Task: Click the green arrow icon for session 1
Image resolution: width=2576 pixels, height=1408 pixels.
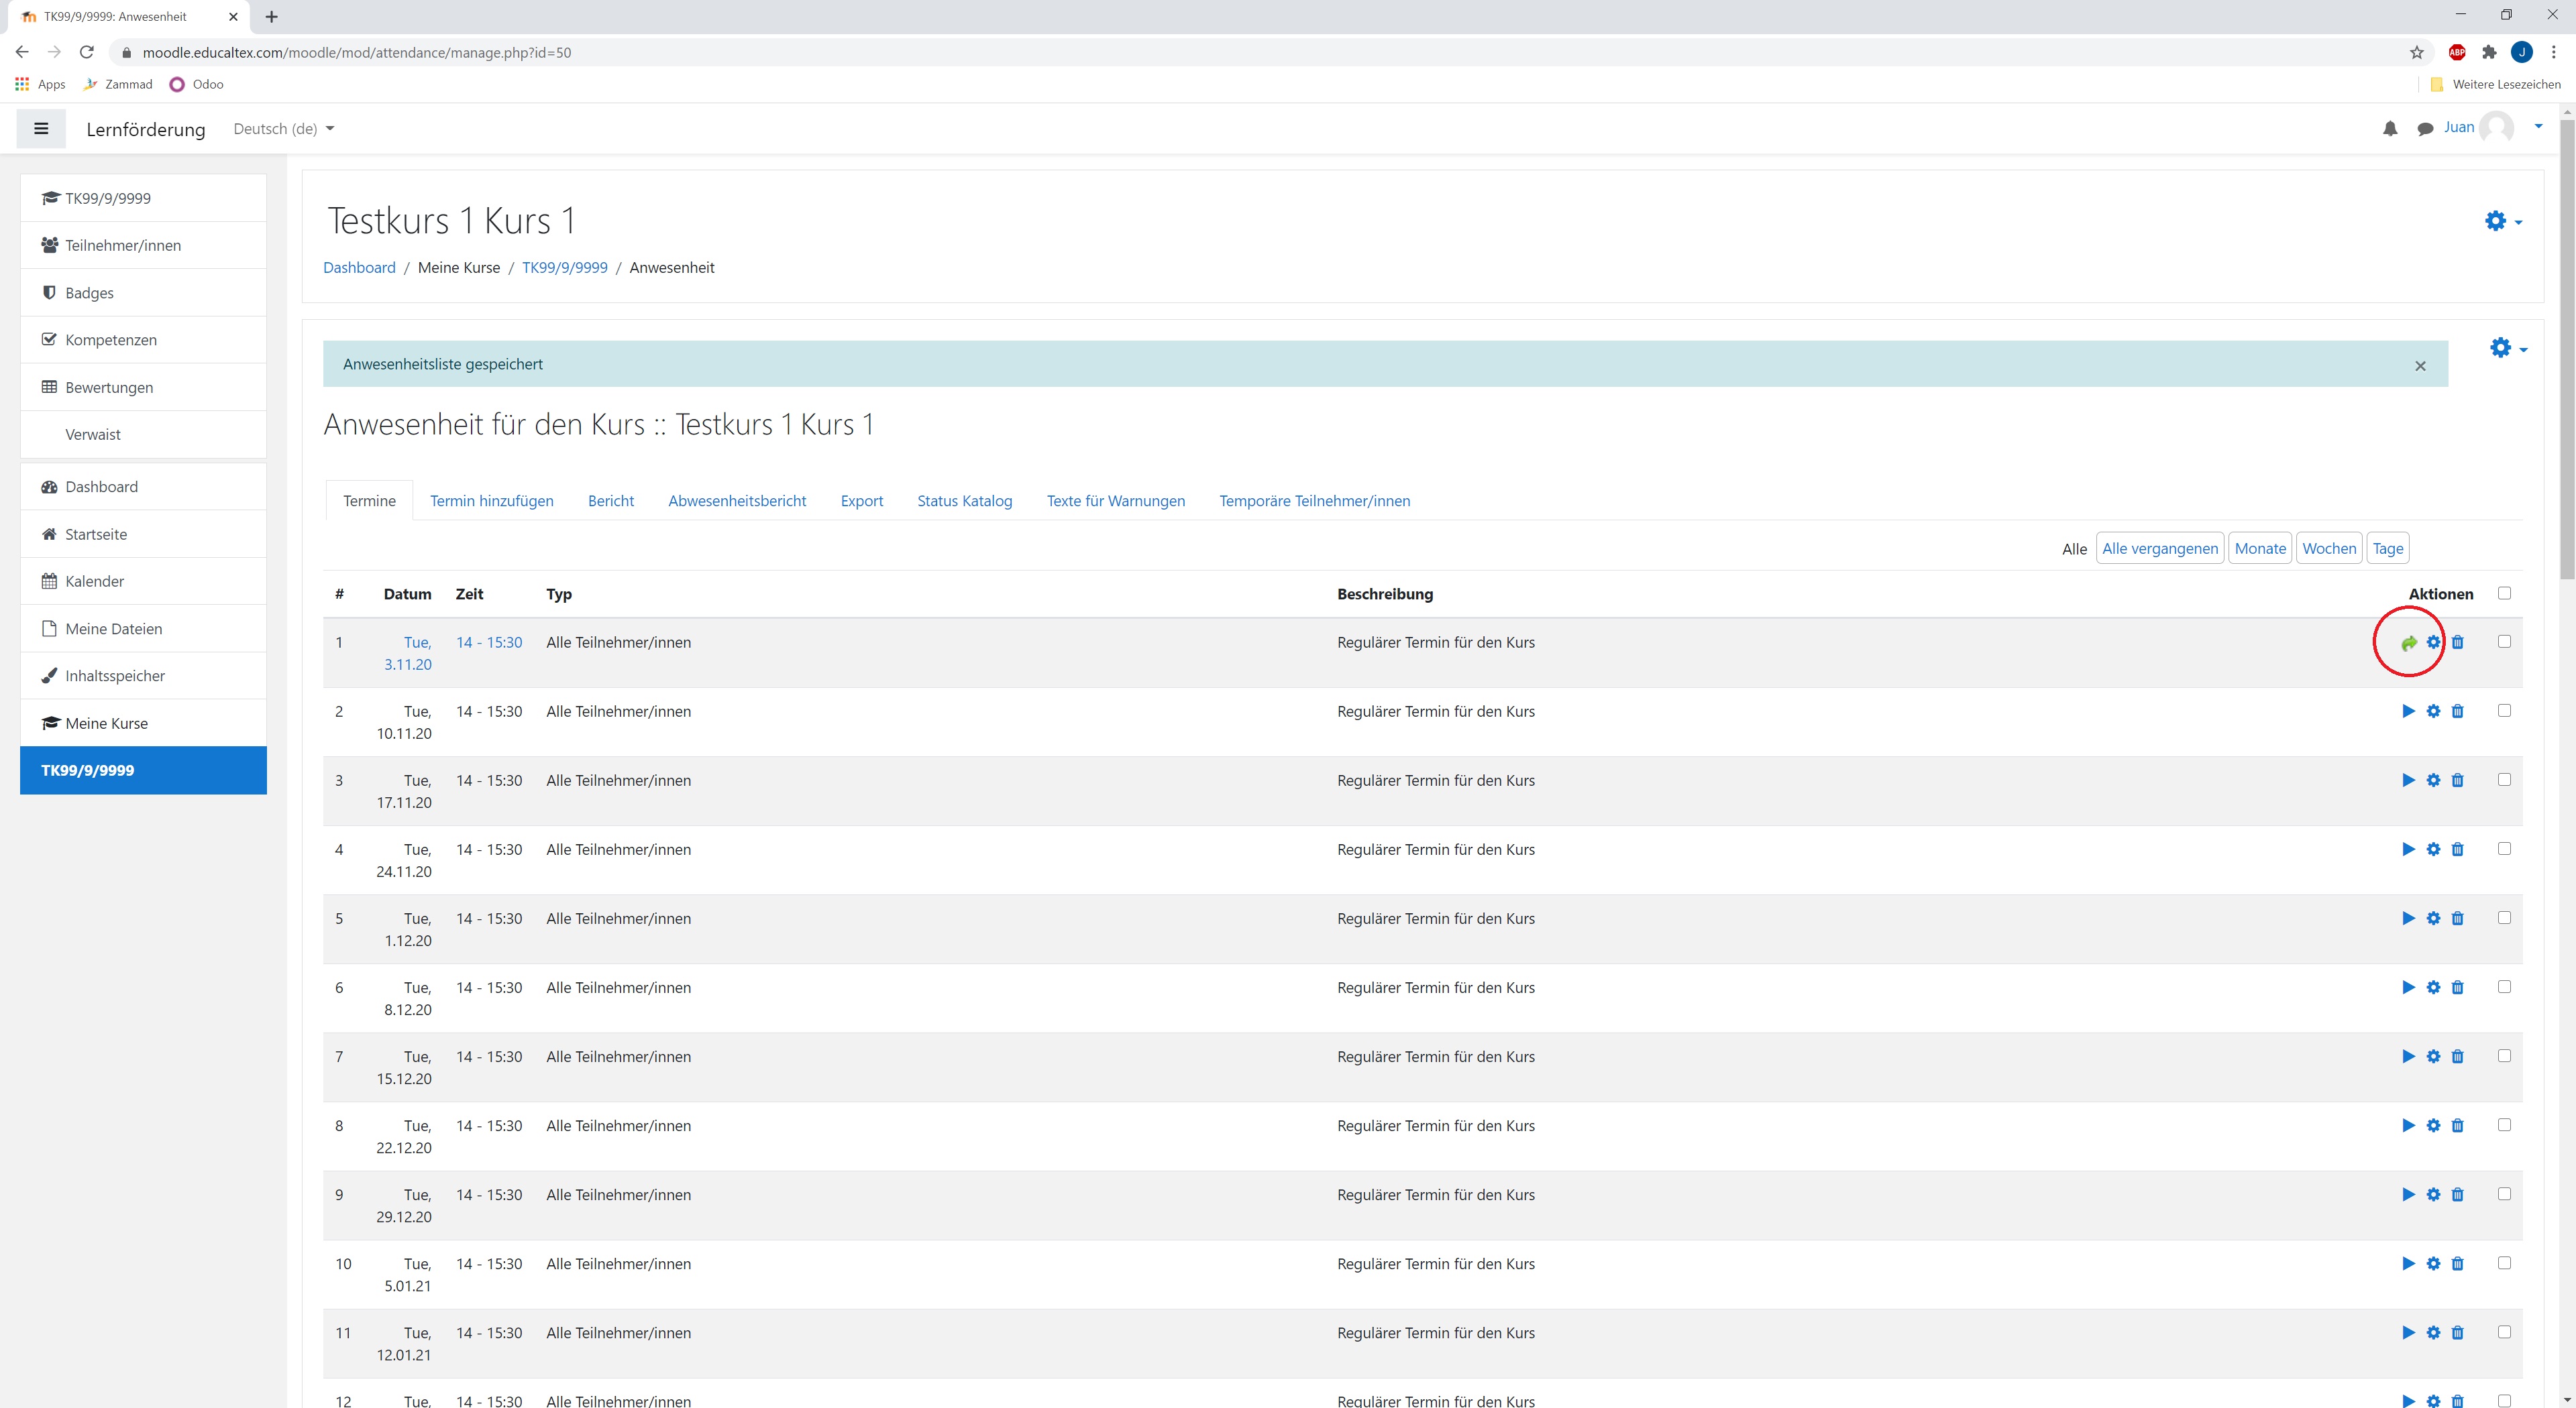Action: click(2409, 642)
